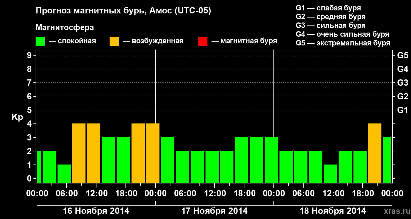Click the 12:00 time label for 17 Ноября

pyautogui.click(x=215, y=194)
